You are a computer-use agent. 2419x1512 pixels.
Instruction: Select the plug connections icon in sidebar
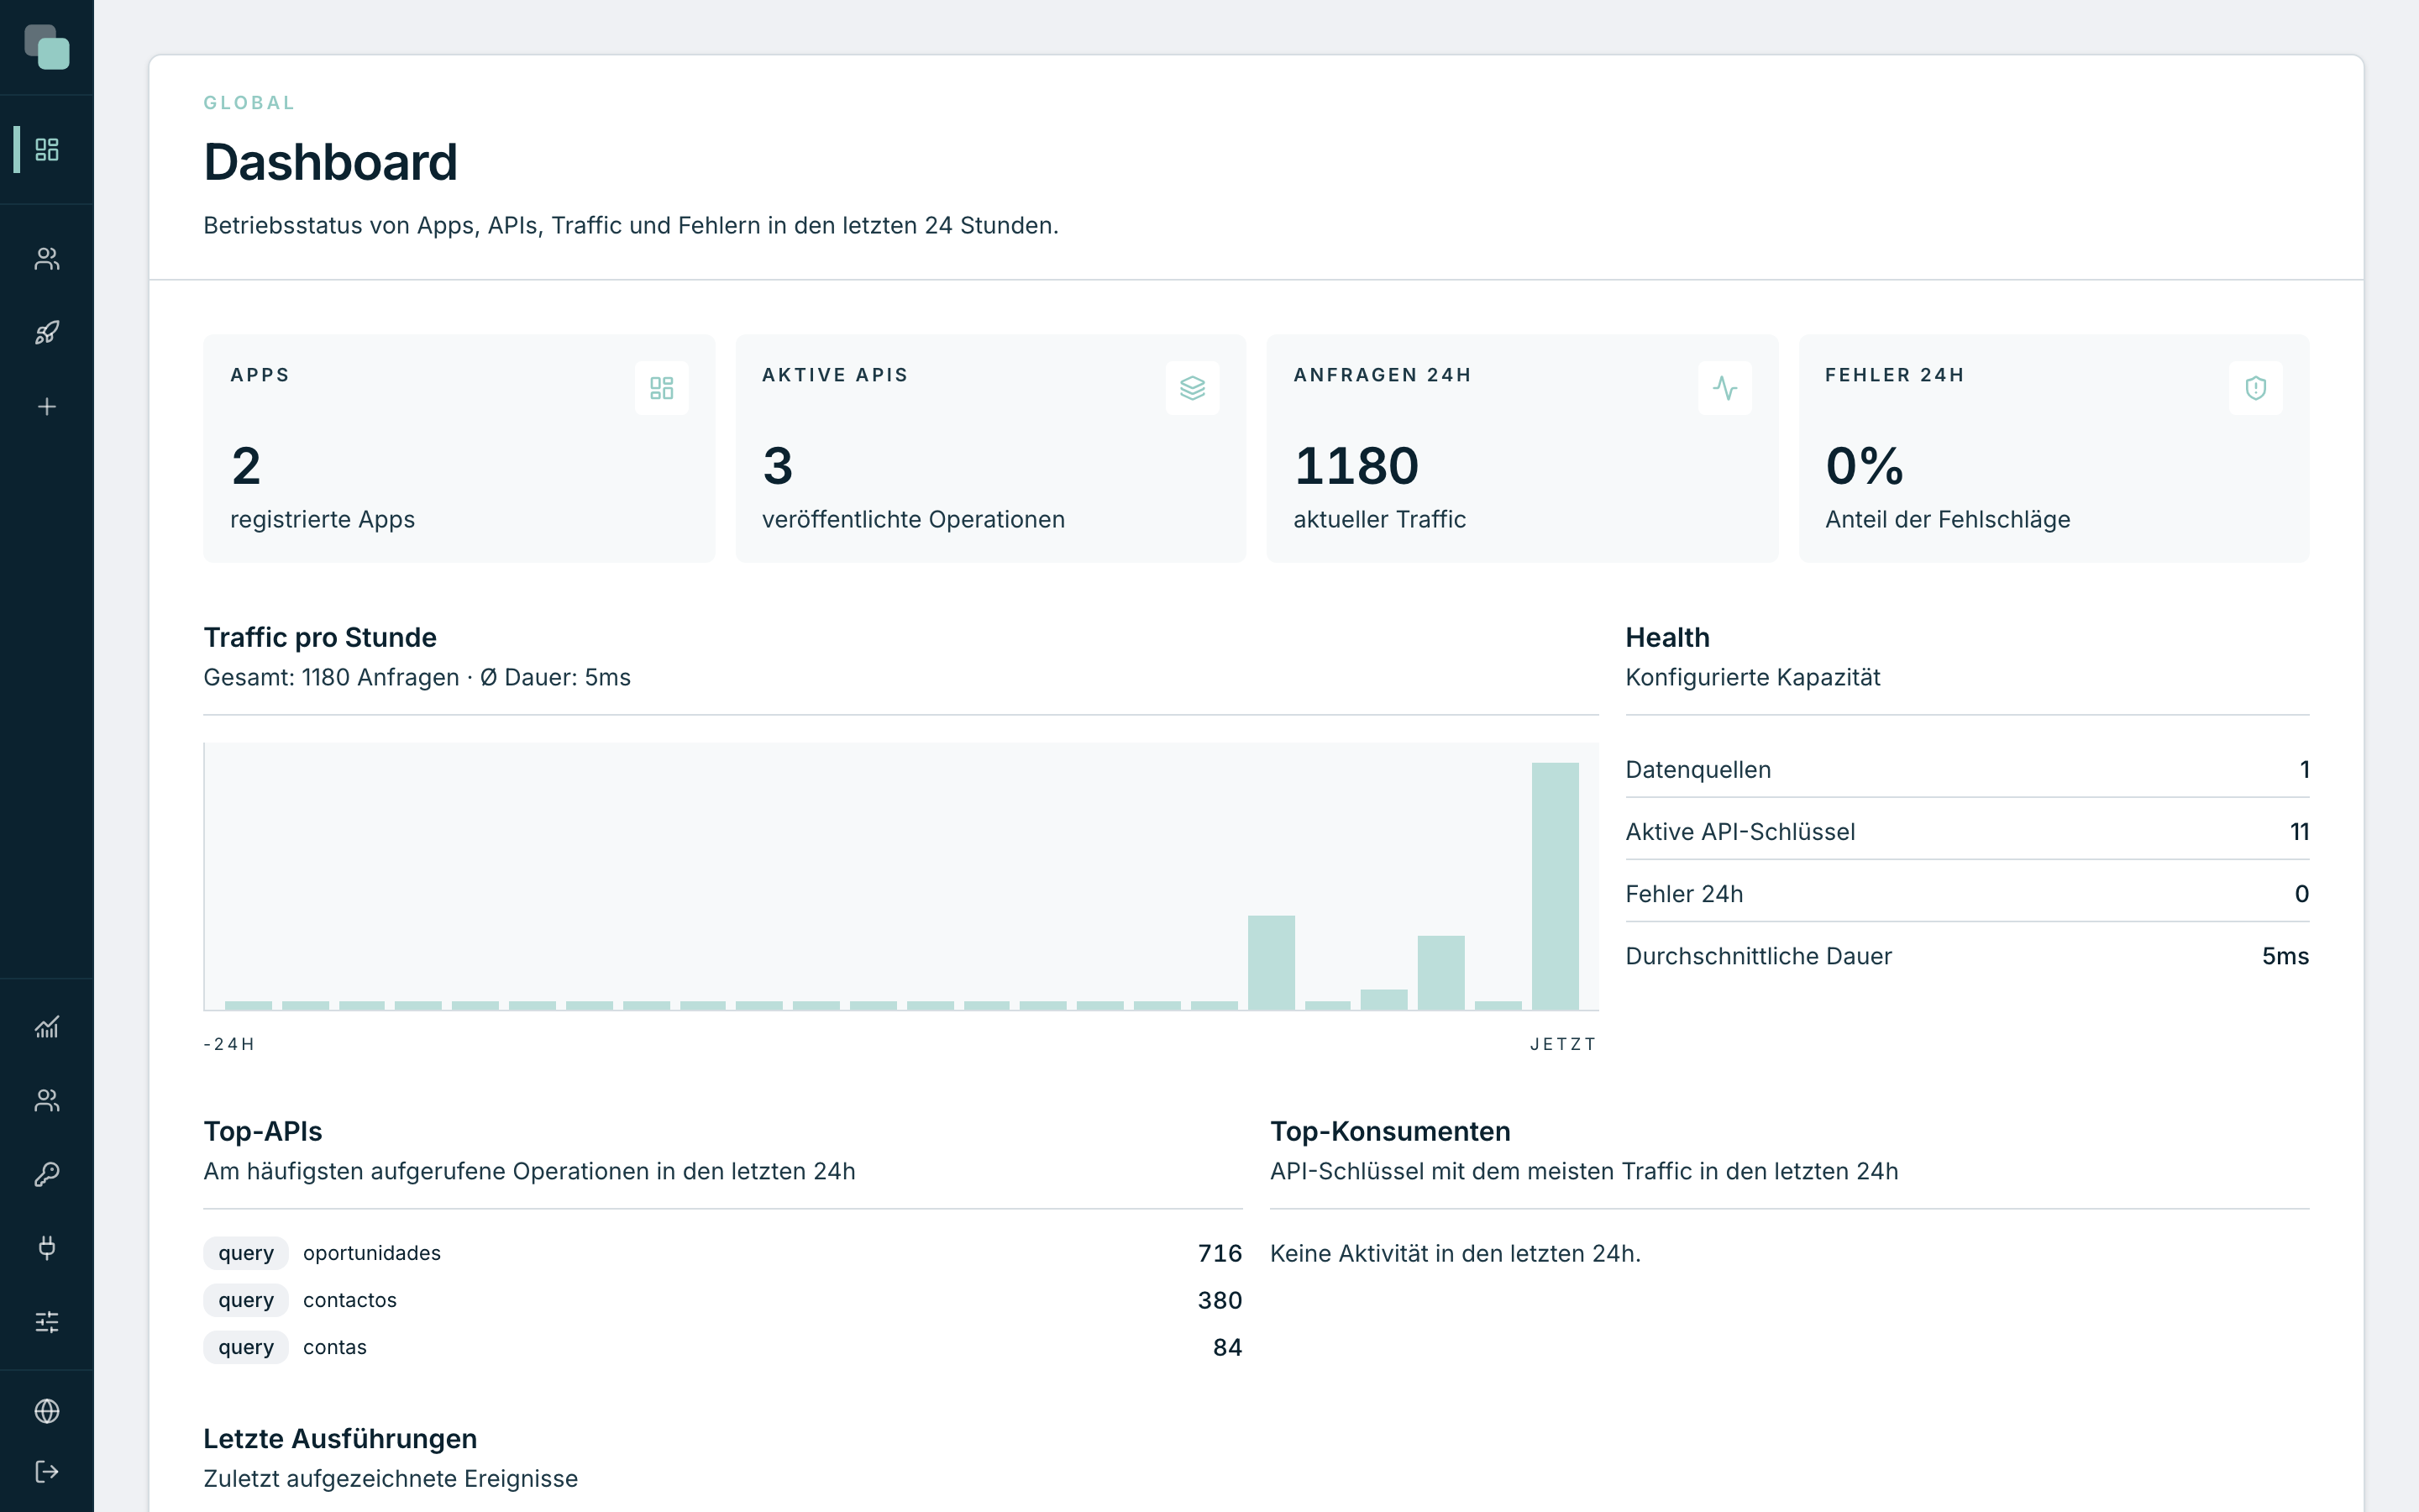point(47,1248)
